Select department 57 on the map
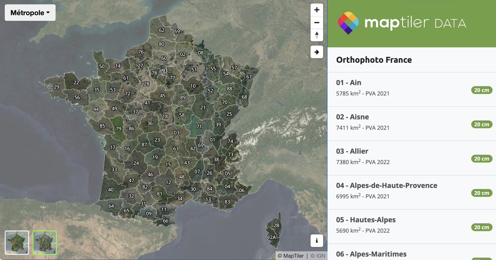The height and width of the screenshot is (260, 496). point(234,67)
